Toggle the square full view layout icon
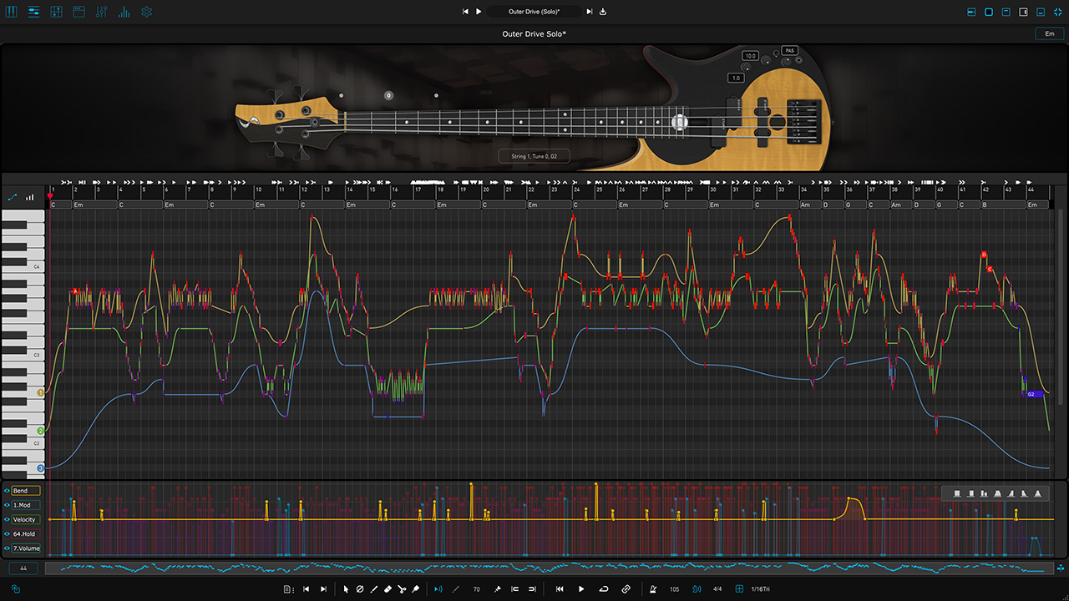This screenshot has height=601, width=1069. 989,12
